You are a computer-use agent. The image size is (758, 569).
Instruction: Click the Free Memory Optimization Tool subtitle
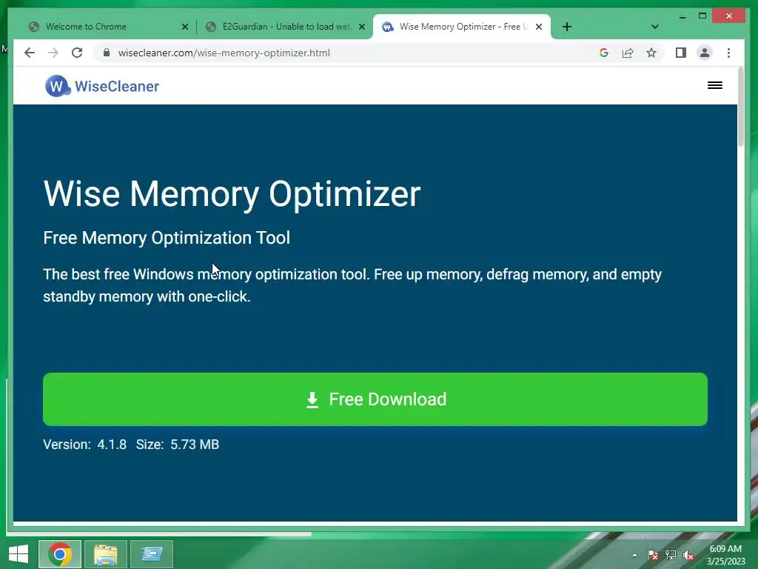pyautogui.click(x=167, y=238)
